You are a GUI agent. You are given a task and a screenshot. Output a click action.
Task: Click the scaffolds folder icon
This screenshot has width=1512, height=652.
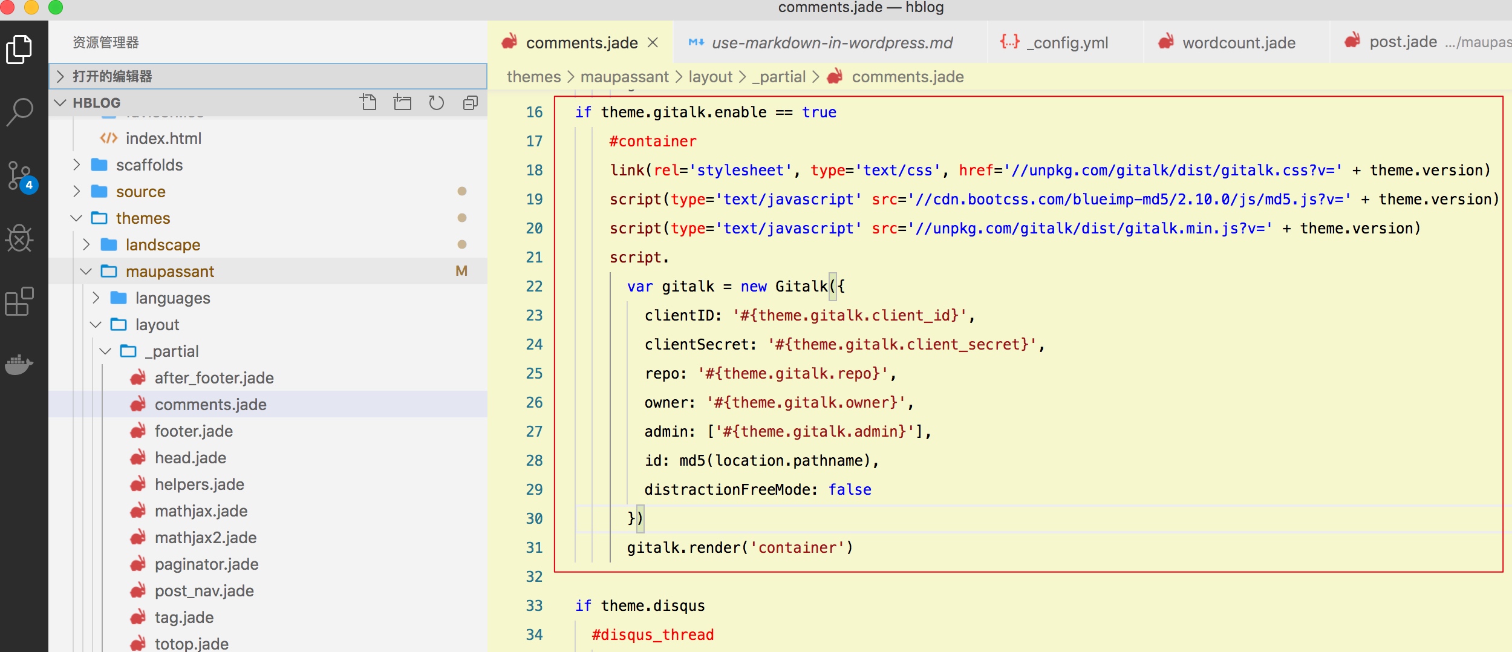pos(99,165)
